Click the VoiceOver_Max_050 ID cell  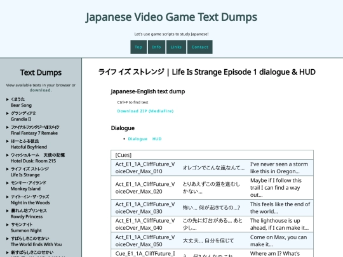tap(145, 241)
